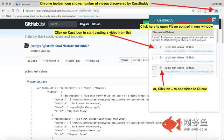Bookmark this page with the star icon

point(193,11)
